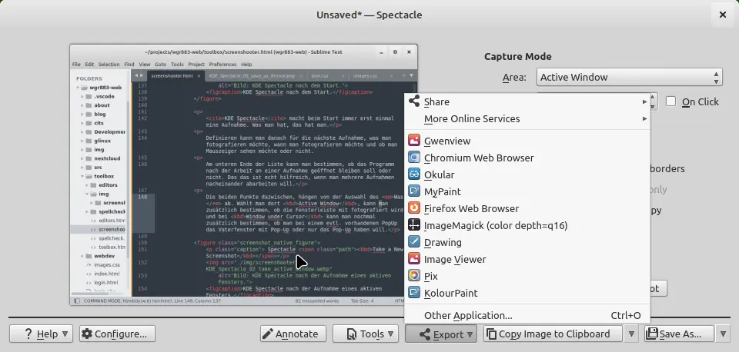Select Drawing from export menu

[x=443, y=243]
